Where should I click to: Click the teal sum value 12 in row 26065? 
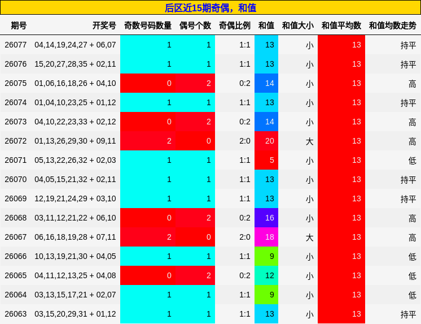[266, 275]
